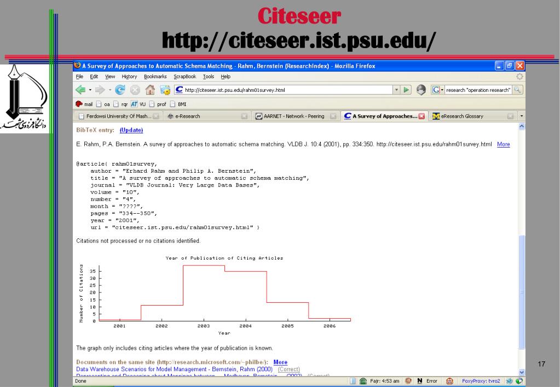Click the Forward arrow button
Screen dimensions: 560x387
pos(100,90)
